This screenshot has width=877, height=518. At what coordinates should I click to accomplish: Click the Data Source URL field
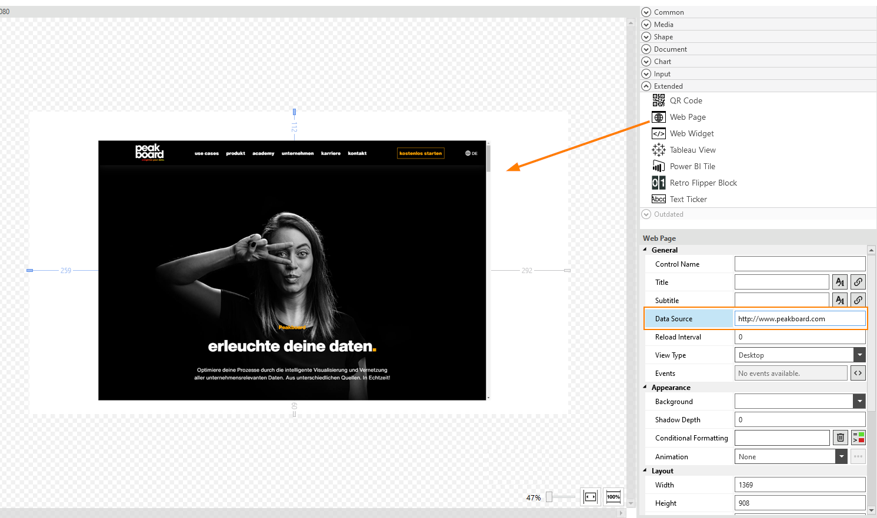(800, 318)
